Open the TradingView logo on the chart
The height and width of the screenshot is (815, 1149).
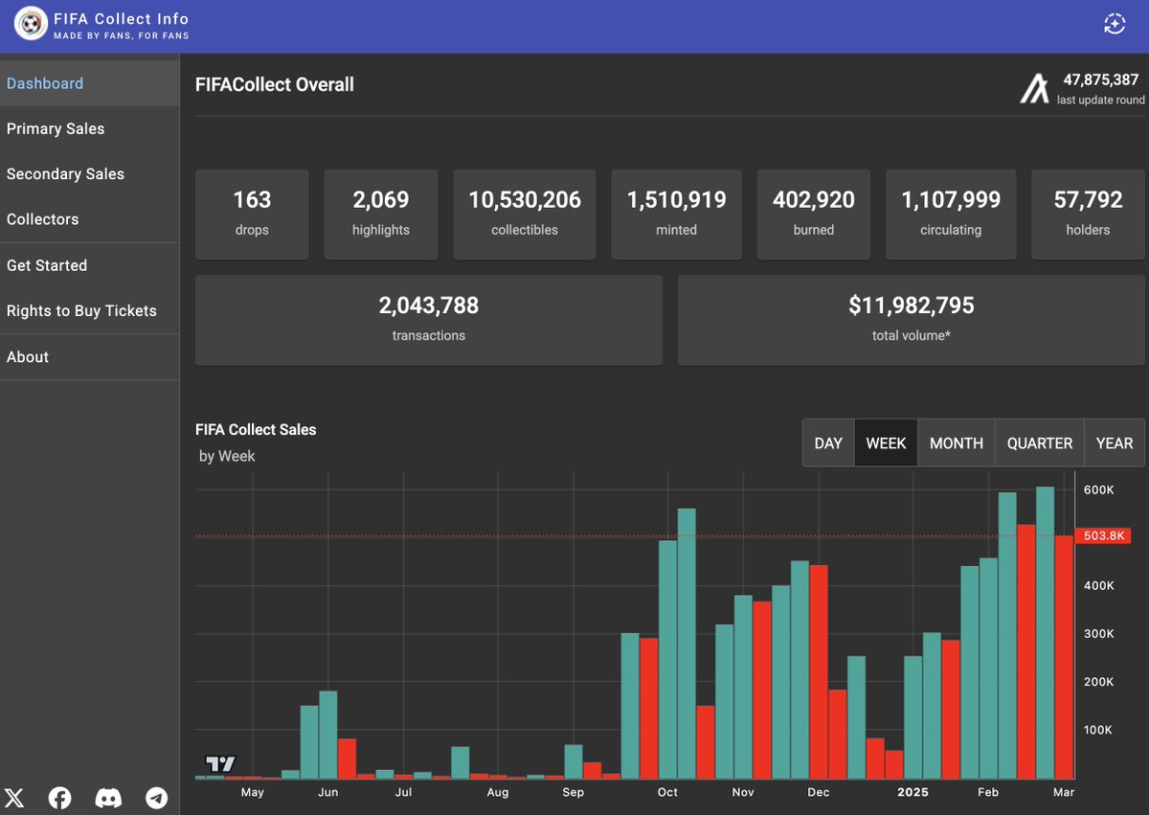218,764
